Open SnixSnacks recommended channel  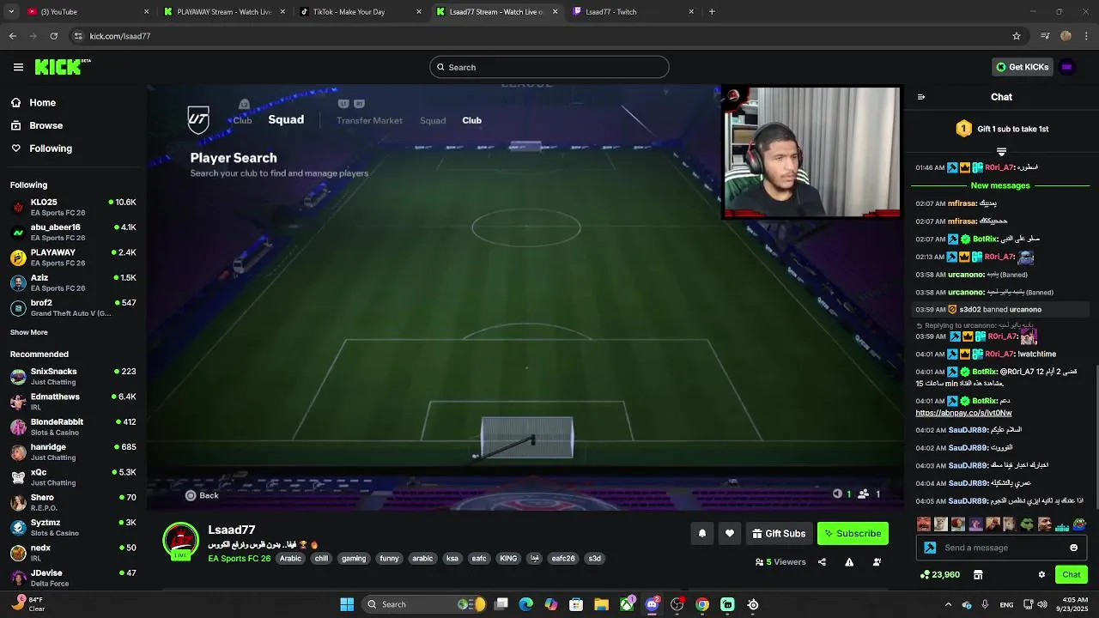click(73, 376)
